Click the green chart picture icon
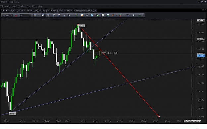This screenshot has height=129, width=207. point(98,16)
